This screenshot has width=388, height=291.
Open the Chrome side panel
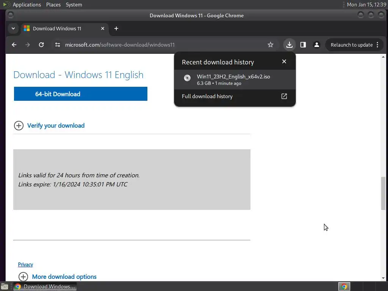tap(303, 45)
